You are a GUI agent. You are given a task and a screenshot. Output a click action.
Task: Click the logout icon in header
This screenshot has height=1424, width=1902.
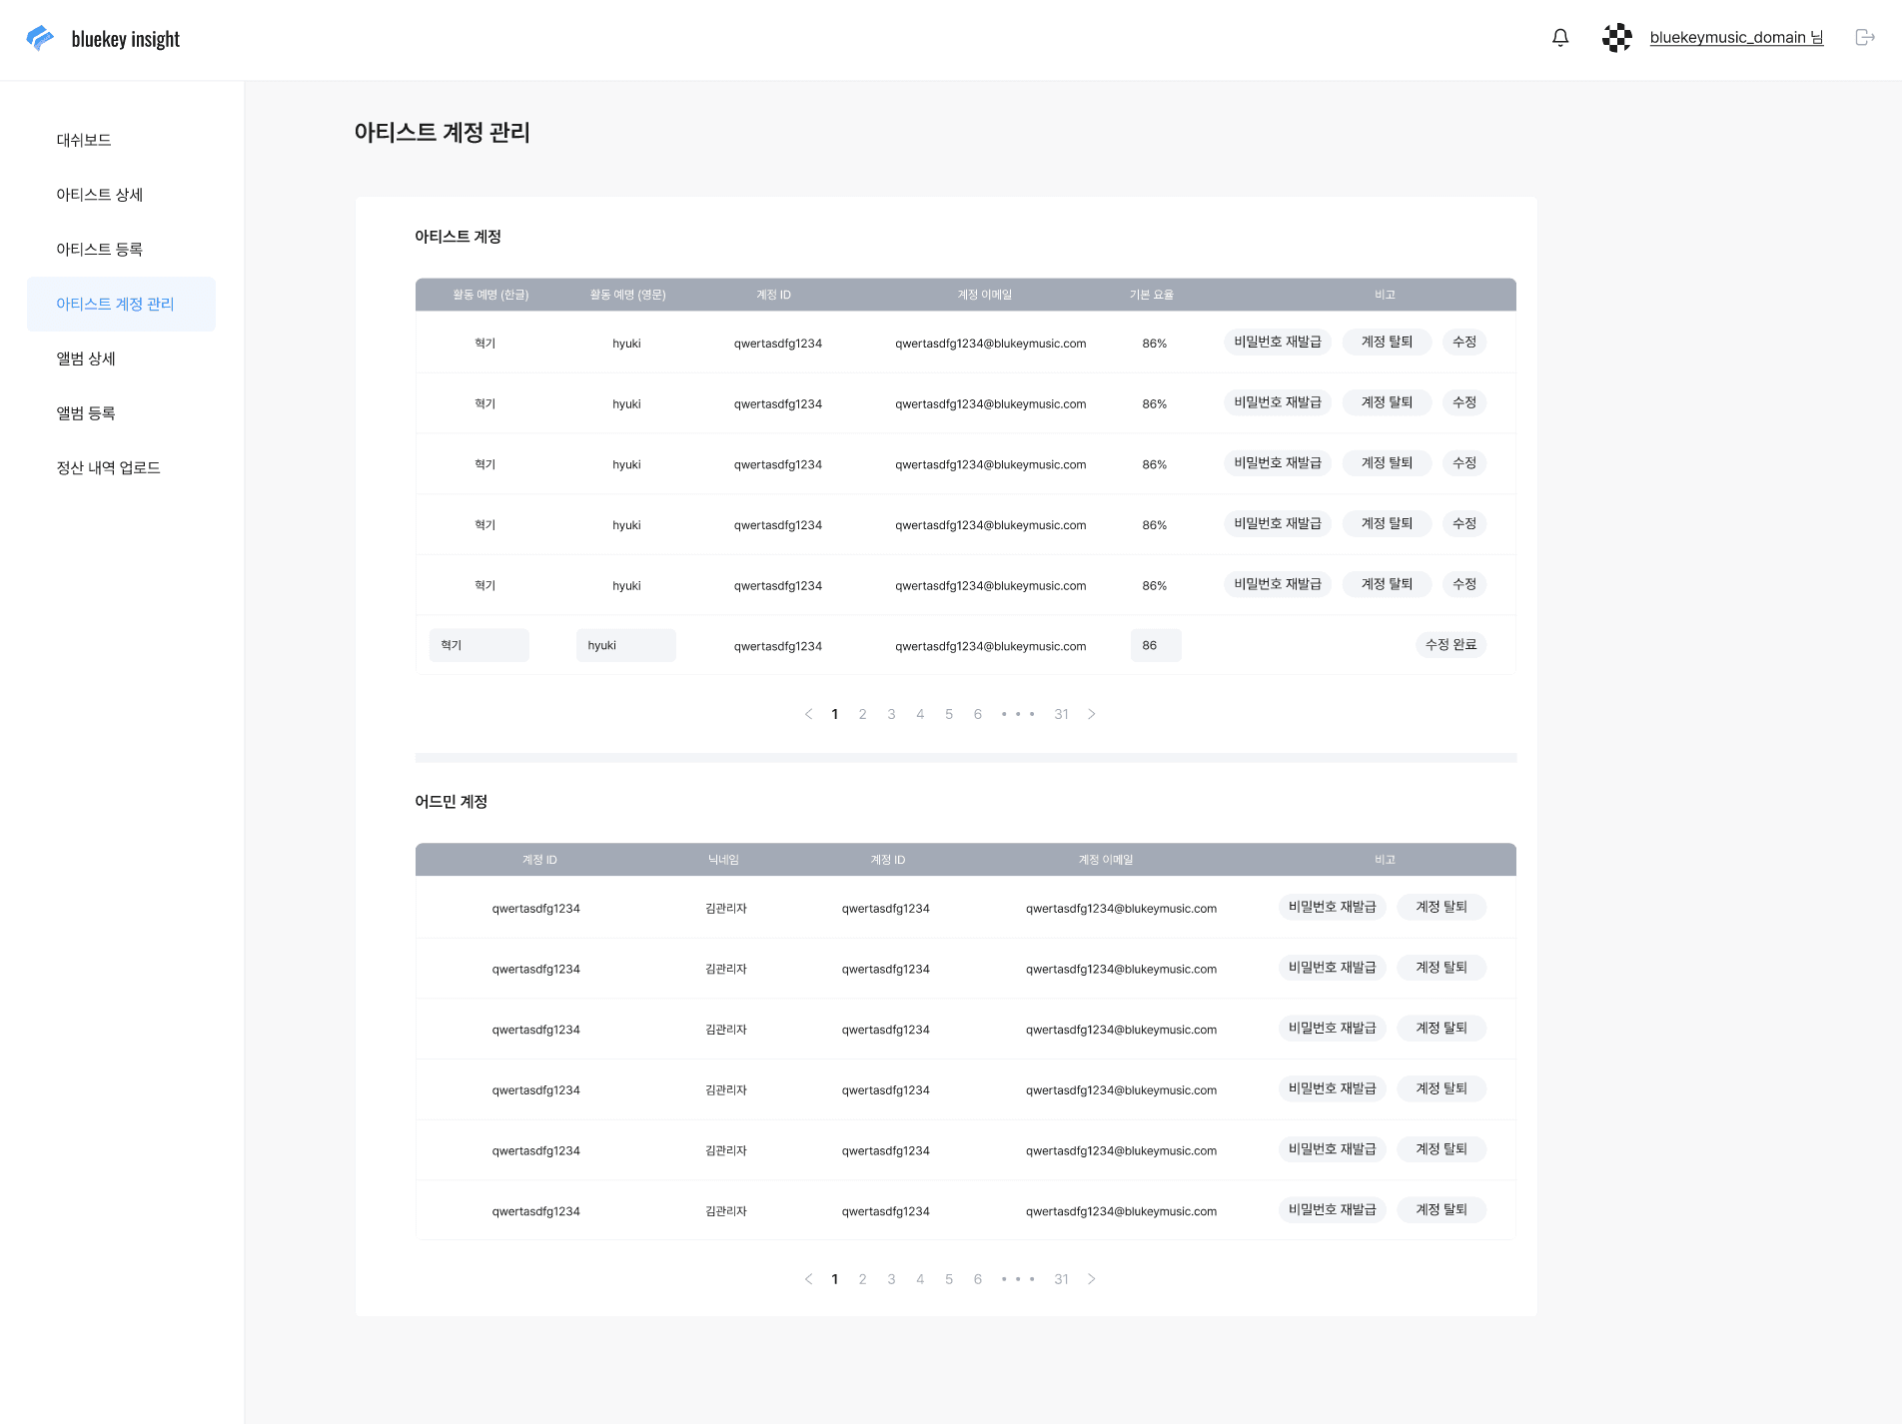pyautogui.click(x=1864, y=38)
